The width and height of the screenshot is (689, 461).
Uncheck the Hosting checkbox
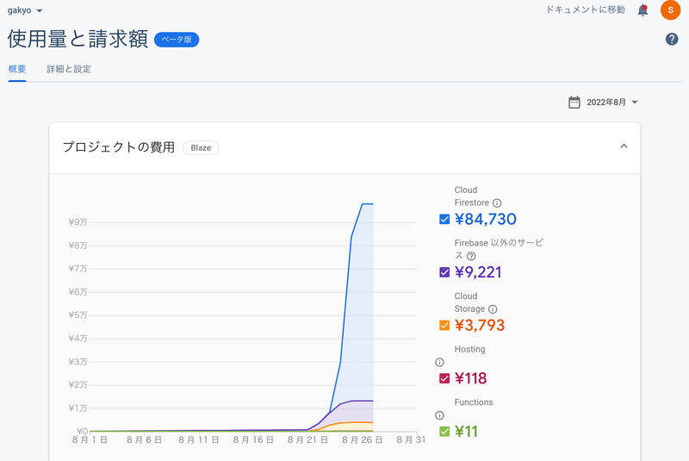tap(444, 378)
